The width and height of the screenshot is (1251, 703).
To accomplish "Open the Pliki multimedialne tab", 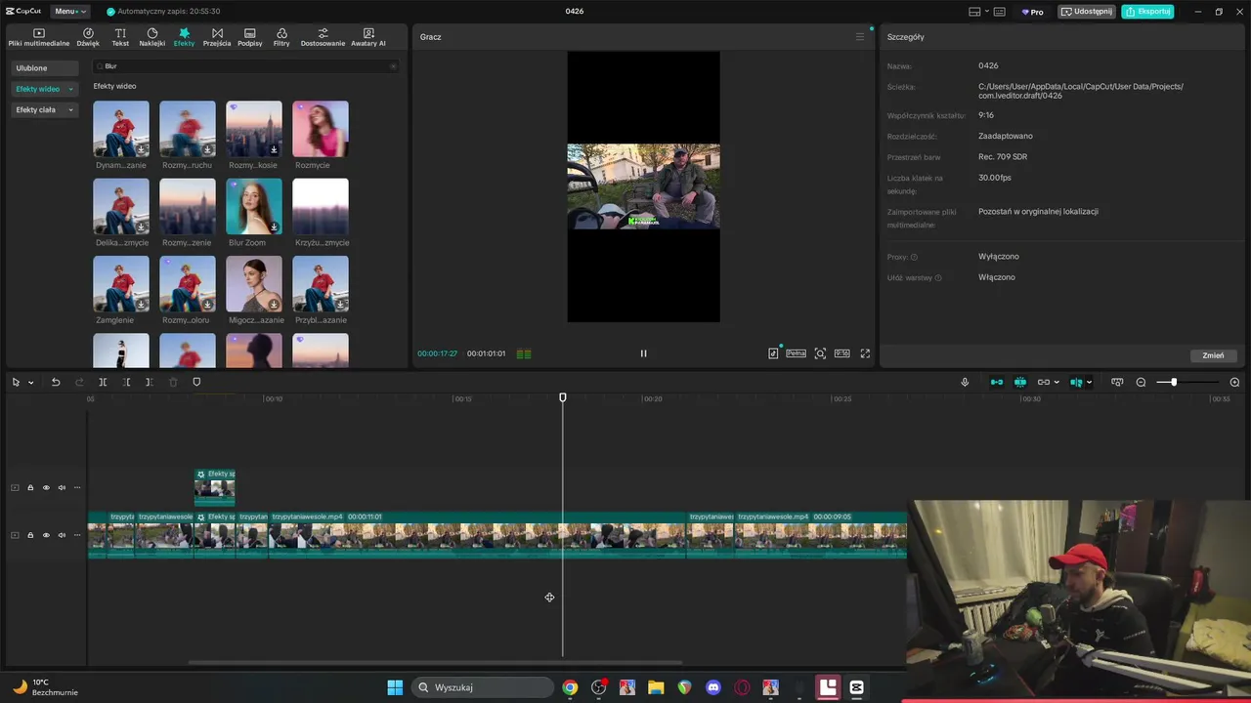I will pyautogui.click(x=39, y=37).
